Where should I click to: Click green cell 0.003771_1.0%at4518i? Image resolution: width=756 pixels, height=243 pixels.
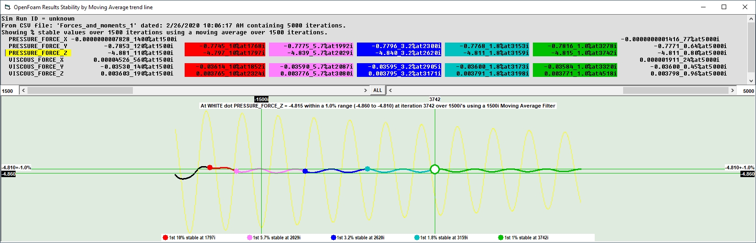click(575, 74)
